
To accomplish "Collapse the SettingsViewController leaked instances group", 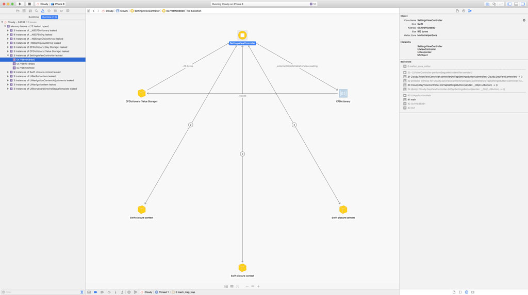I will (8, 56).
